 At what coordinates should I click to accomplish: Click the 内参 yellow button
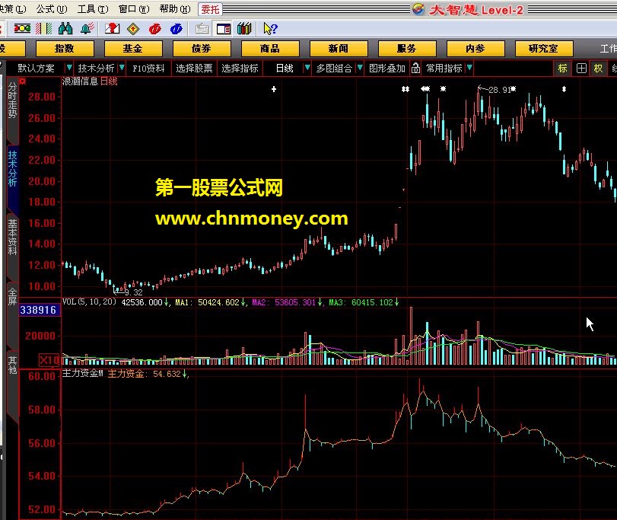475,49
